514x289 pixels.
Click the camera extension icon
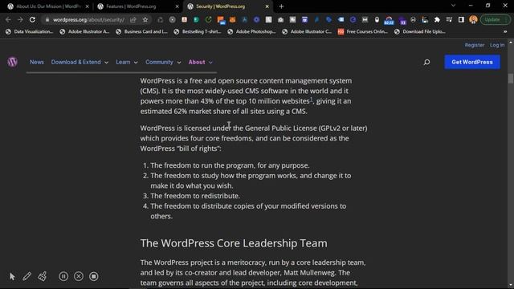(280, 19)
